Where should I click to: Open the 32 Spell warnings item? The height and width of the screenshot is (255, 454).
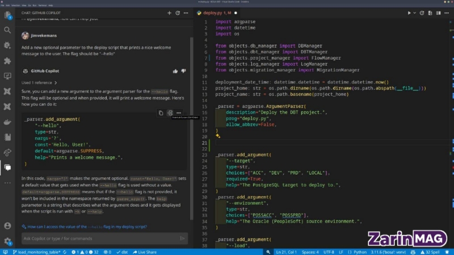[430, 252]
